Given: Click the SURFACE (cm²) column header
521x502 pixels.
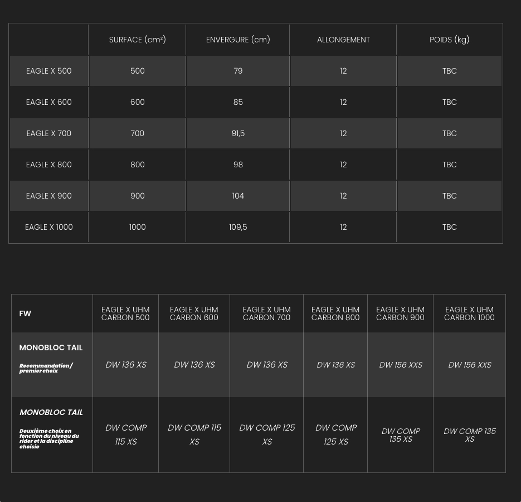Looking at the screenshot, I should pyautogui.click(x=137, y=40).
